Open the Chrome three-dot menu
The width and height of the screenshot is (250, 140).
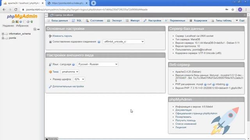[246, 9]
